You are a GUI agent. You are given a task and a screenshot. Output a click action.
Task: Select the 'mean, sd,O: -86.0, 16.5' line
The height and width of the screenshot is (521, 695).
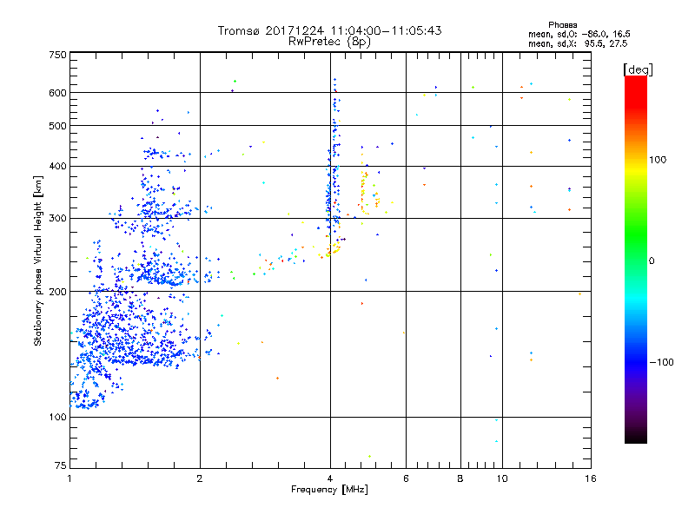click(x=579, y=34)
